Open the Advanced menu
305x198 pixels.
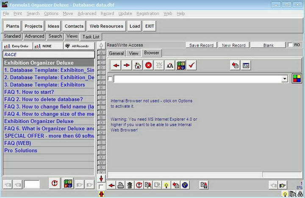coord(87,14)
